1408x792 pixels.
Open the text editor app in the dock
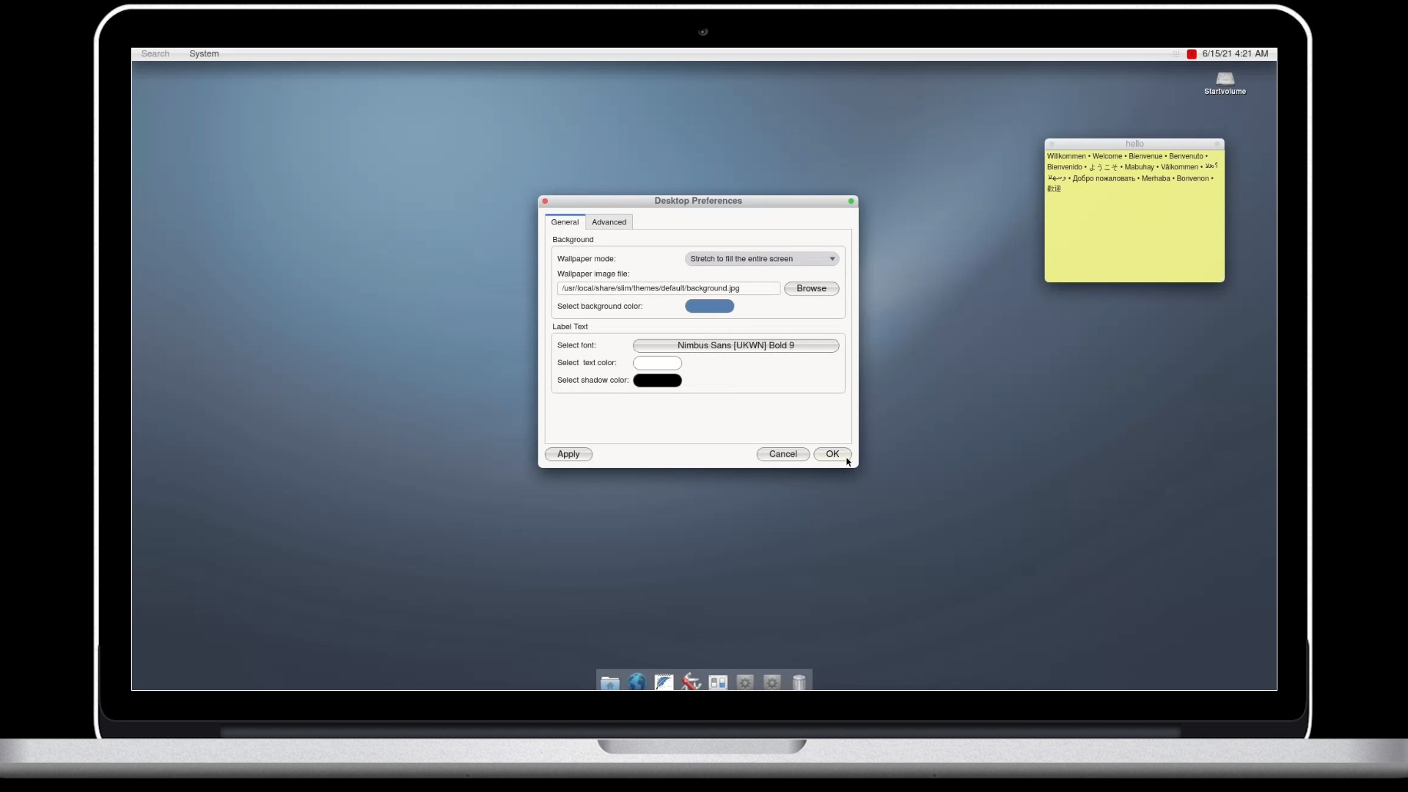coord(663,681)
